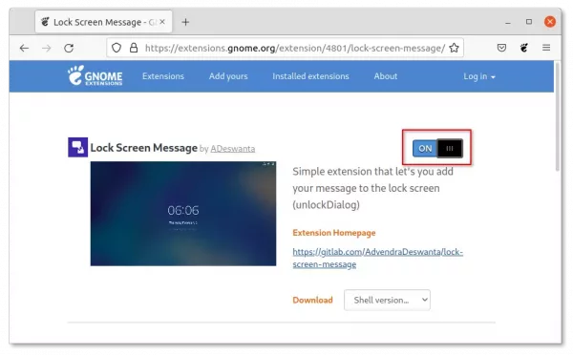573x355 pixels.
Task: Expand the Log in dropdown
Action: coord(479,76)
